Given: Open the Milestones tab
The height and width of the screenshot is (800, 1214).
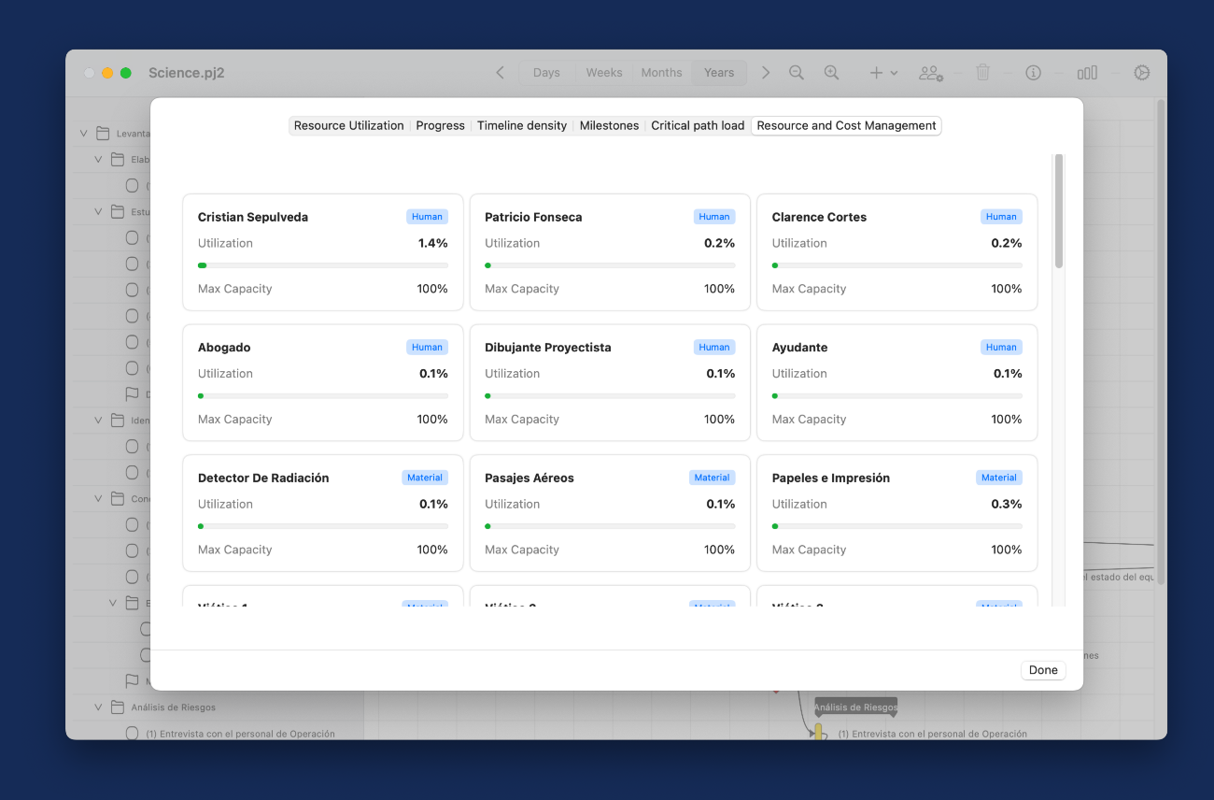Looking at the screenshot, I should point(609,125).
